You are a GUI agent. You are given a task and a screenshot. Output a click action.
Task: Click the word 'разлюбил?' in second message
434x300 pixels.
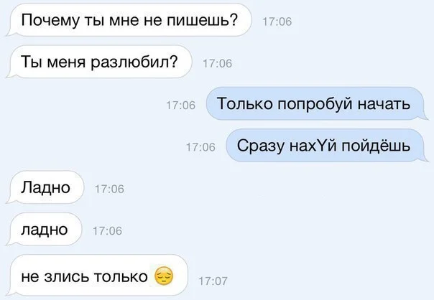134,62
